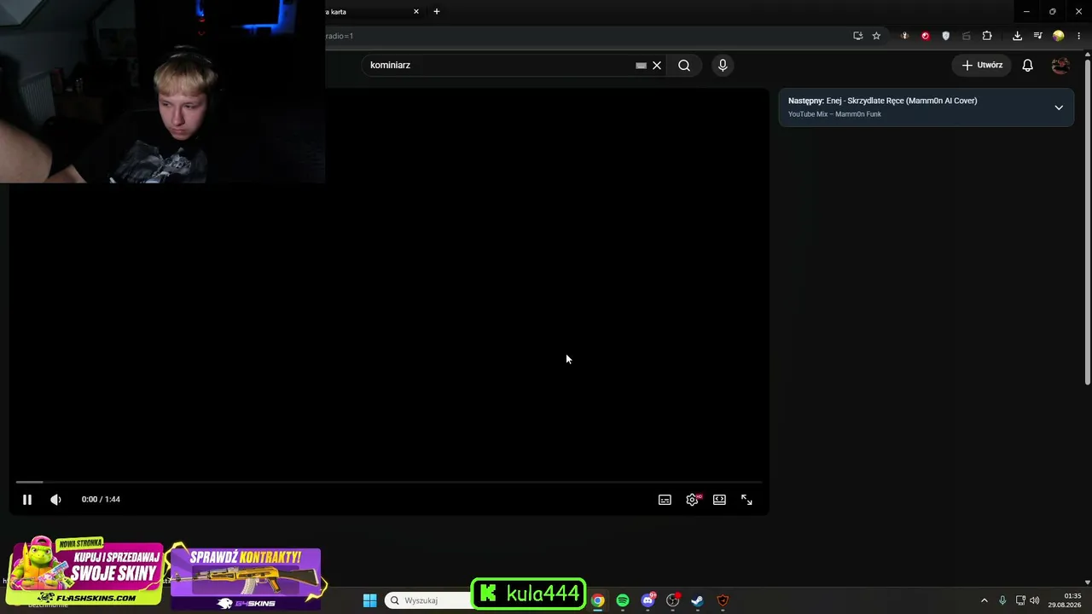Open Discord from taskbar
Image resolution: width=1092 pixels, height=614 pixels.
pos(648,600)
